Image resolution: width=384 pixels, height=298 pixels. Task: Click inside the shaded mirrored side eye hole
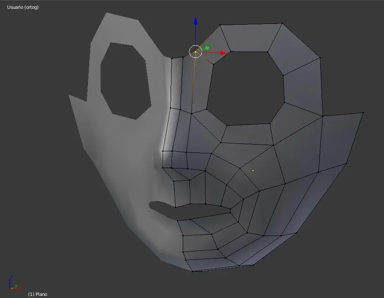[x=126, y=80]
